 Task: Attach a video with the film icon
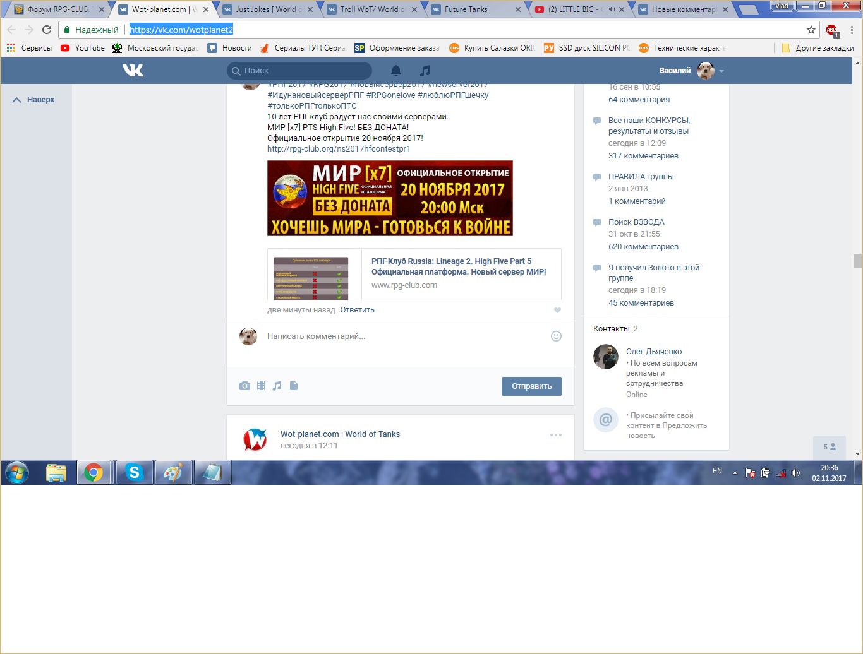(261, 386)
